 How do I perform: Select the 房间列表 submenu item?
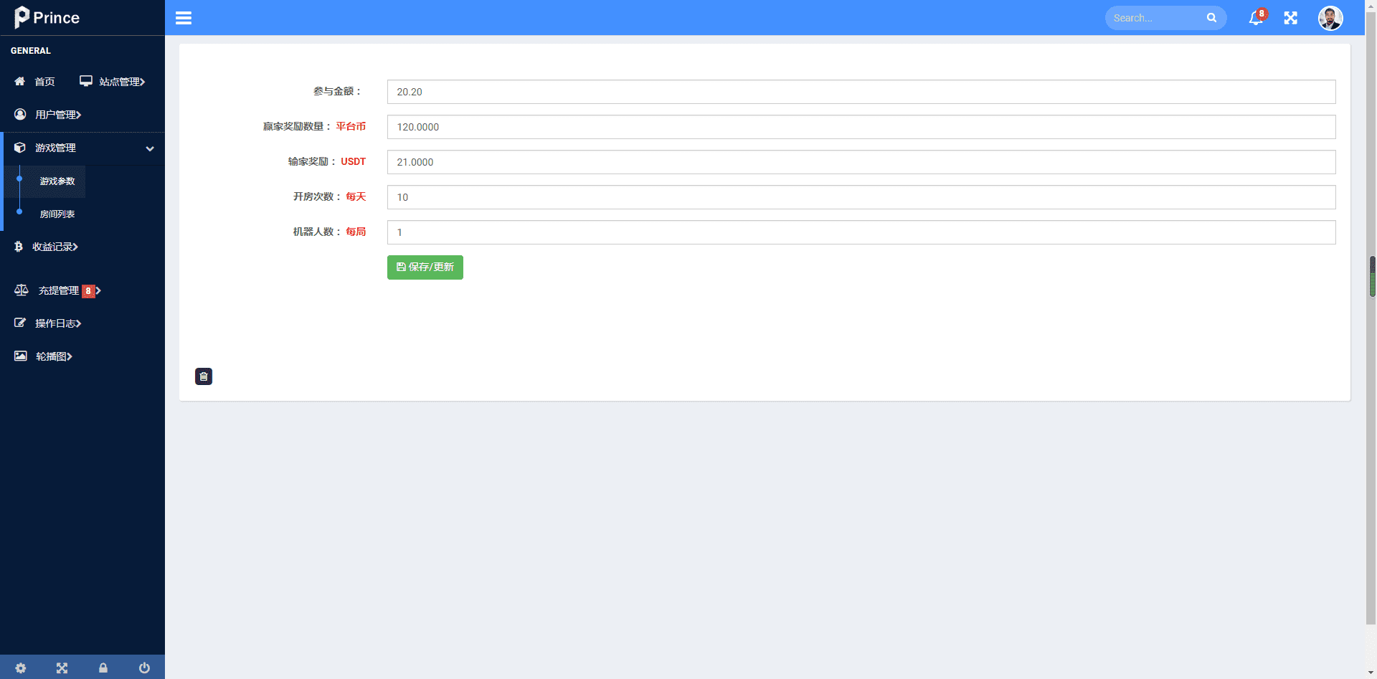(57, 214)
